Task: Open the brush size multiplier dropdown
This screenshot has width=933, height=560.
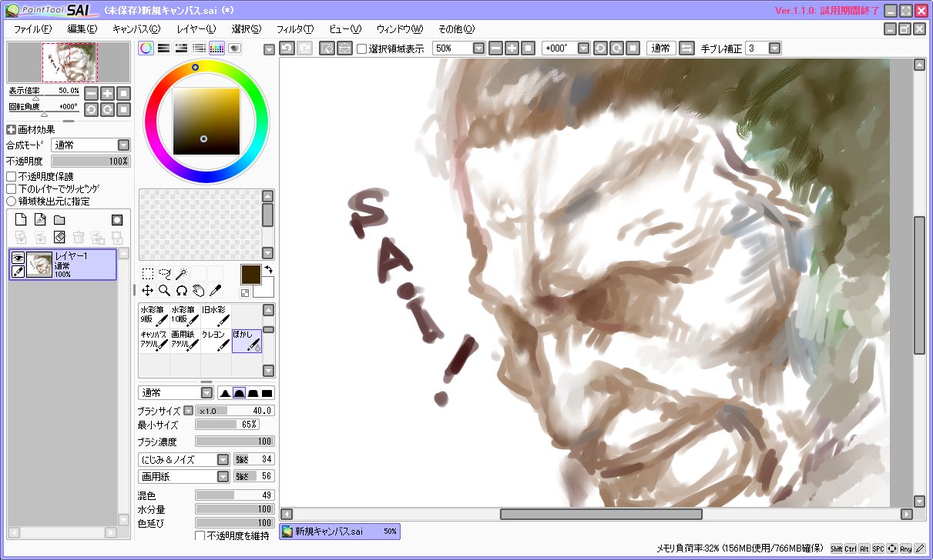Action: 188,411
